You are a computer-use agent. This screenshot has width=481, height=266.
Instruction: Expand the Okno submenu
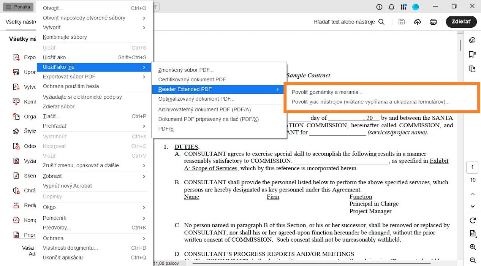[95, 207]
